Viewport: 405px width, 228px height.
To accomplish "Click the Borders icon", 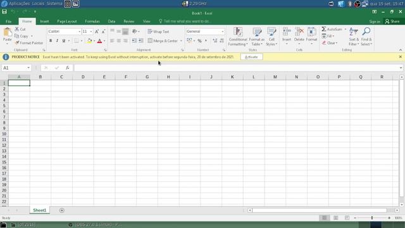I will (77, 41).
